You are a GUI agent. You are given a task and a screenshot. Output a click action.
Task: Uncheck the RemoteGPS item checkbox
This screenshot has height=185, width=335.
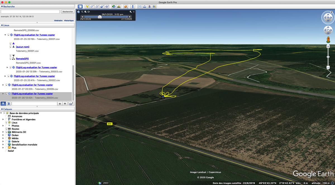click(11, 59)
